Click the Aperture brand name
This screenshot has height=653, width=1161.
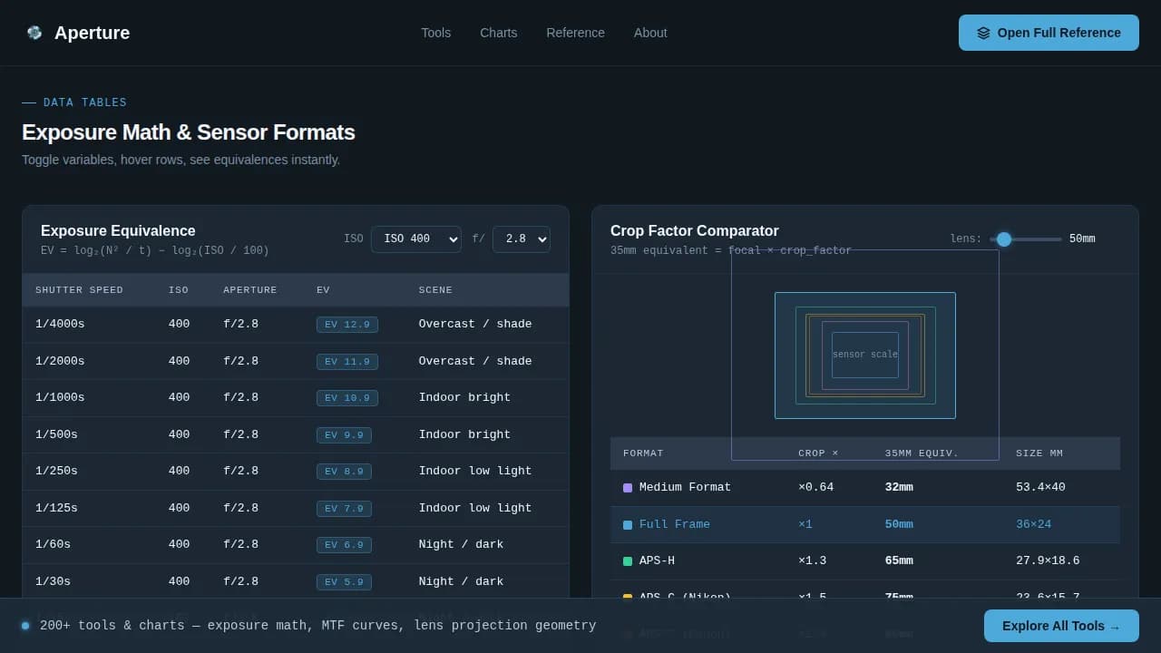click(92, 33)
